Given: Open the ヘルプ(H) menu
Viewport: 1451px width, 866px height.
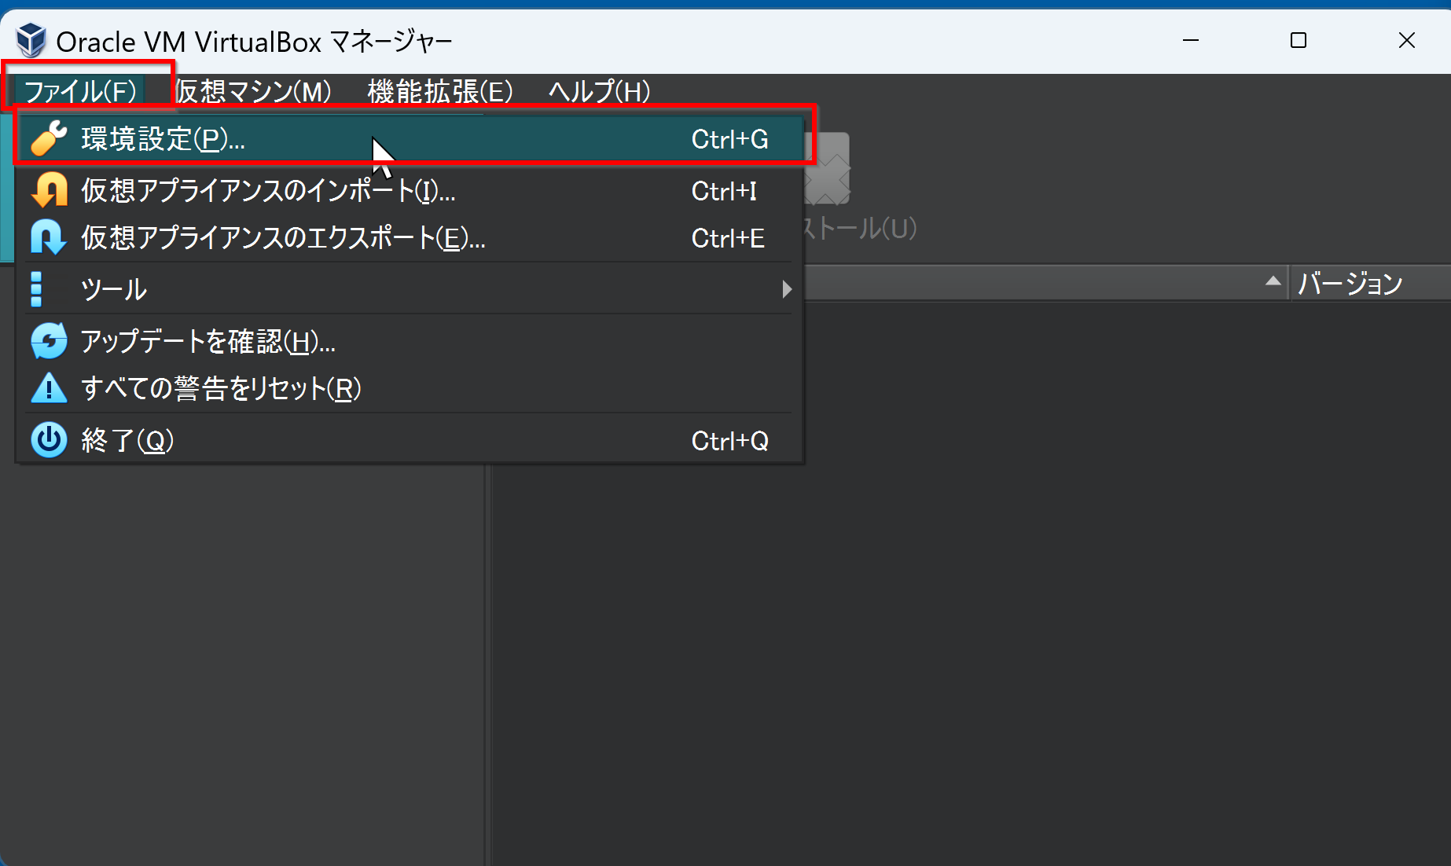Looking at the screenshot, I should coord(600,91).
